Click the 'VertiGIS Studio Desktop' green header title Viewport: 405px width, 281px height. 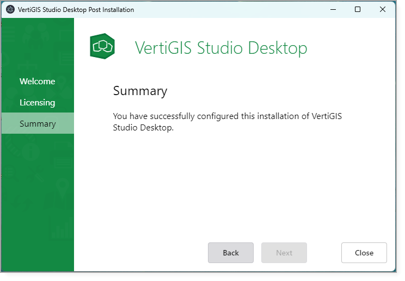point(221,48)
